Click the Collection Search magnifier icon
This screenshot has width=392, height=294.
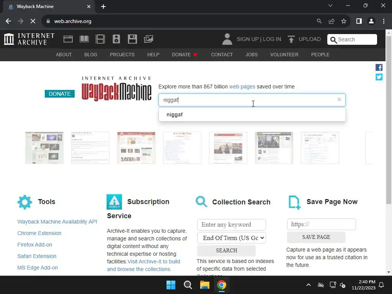point(201,202)
